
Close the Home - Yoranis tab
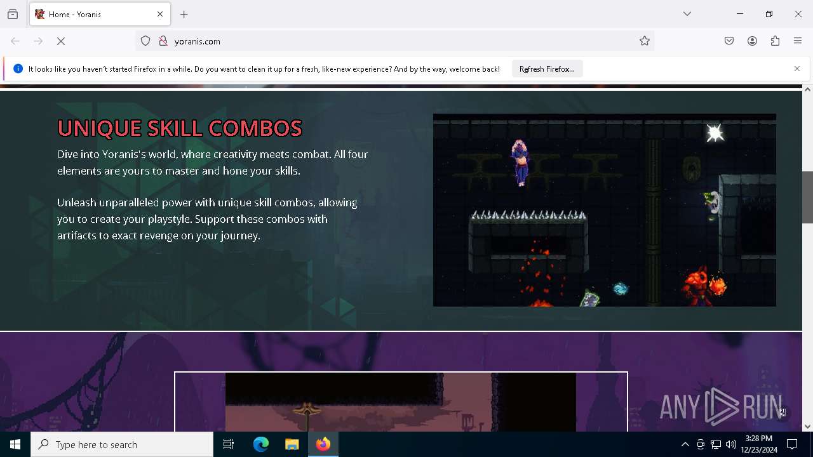[x=160, y=14]
